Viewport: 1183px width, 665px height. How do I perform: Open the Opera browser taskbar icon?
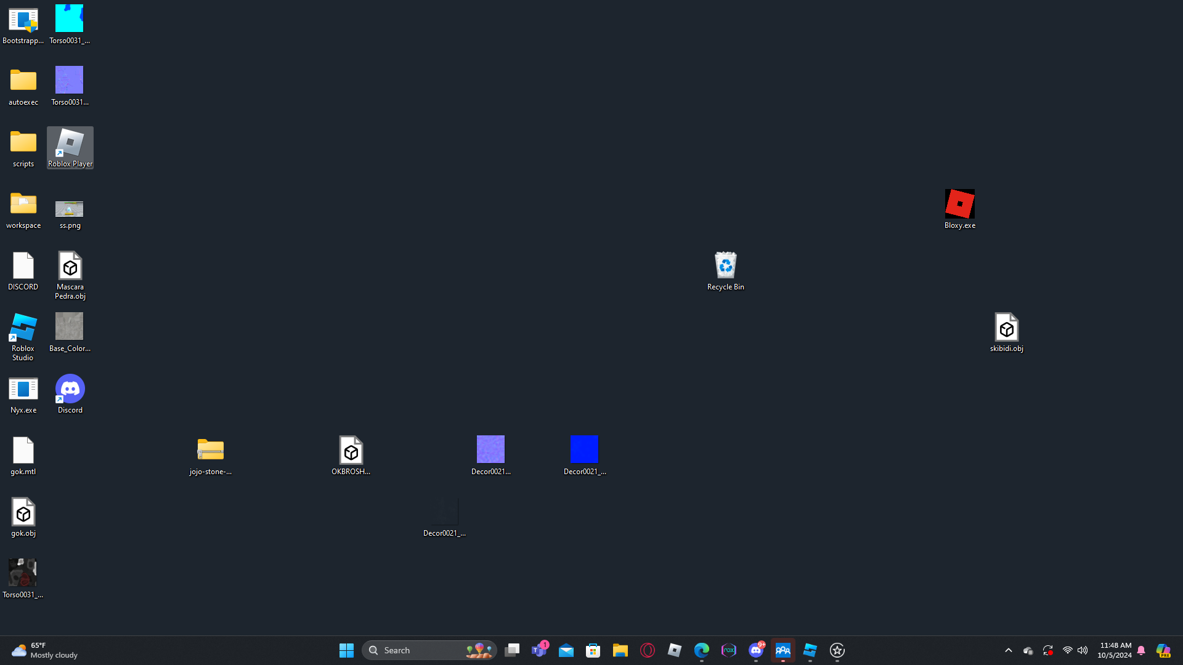click(647, 650)
